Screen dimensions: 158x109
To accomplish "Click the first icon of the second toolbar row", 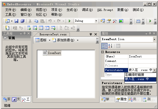I will pos(7,28).
